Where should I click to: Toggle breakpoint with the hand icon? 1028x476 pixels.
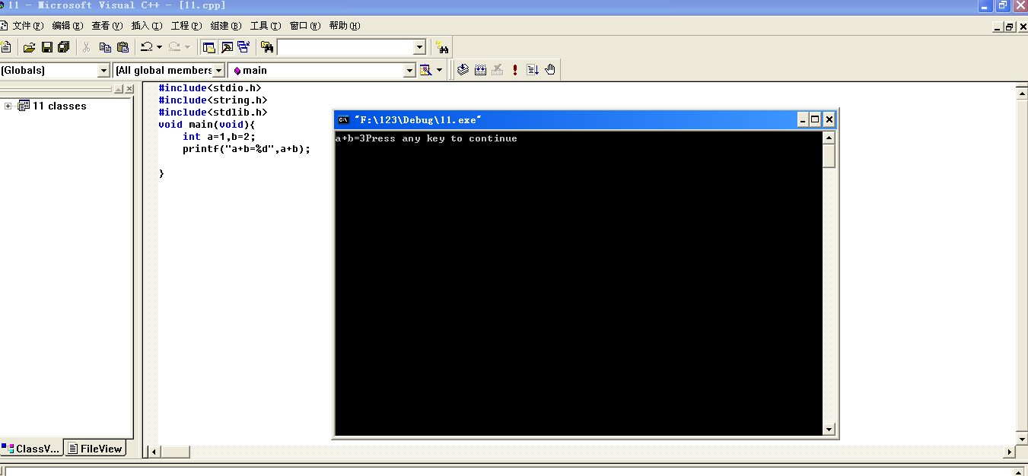[550, 70]
